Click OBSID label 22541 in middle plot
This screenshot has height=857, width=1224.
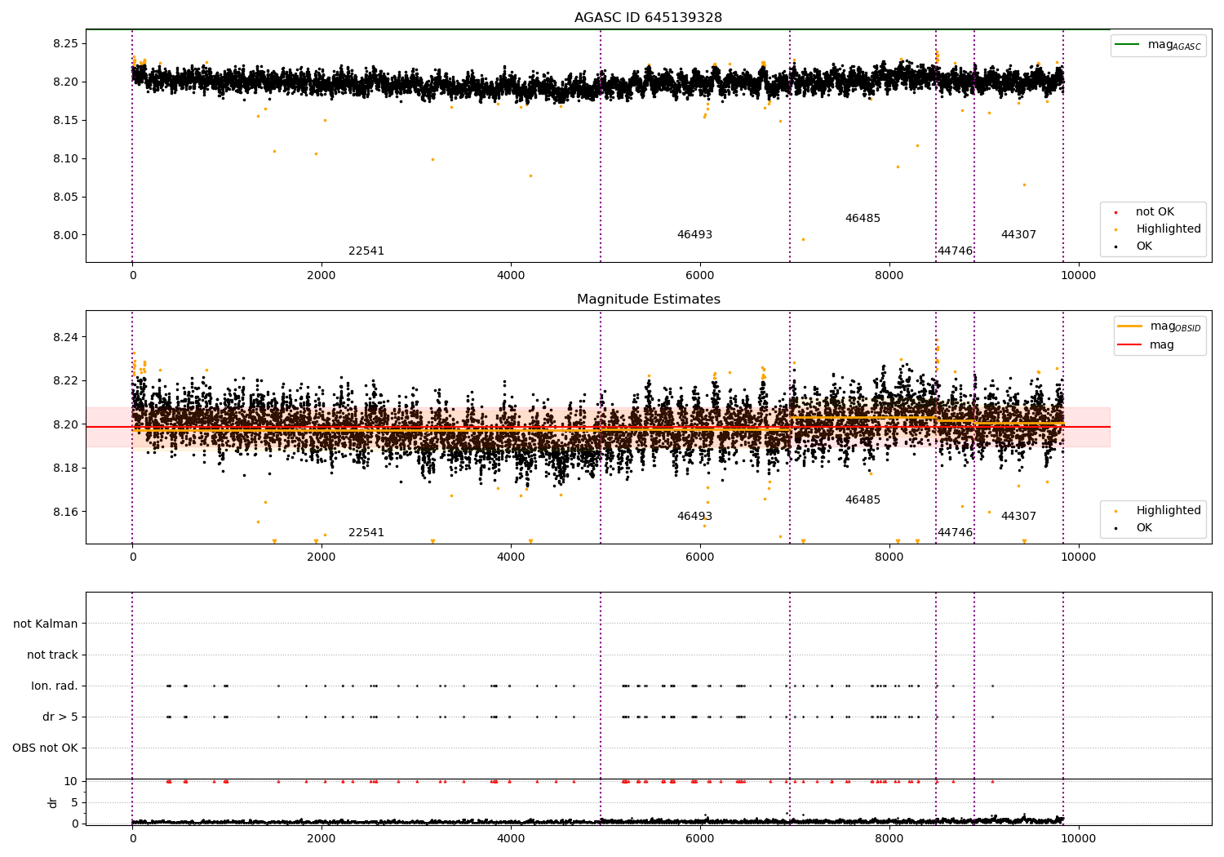[366, 533]
